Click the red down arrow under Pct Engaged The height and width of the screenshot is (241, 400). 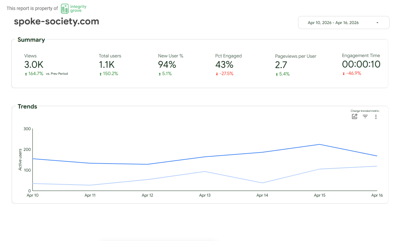(217, 74)
